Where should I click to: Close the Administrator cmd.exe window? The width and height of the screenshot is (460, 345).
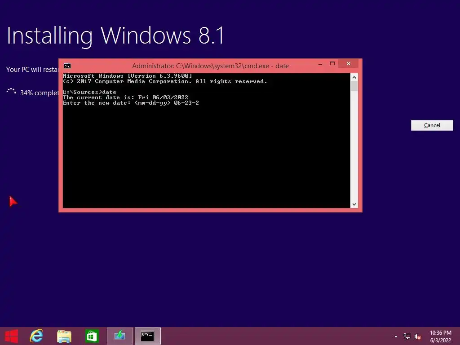(348, 64)
